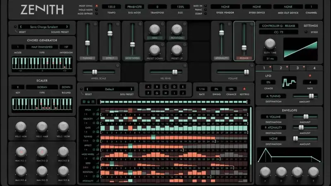Screen dimensions: 331x186
Task: Click the Tempo field showing 120.0
Action: pyautogui.click(x=111, y=7)
